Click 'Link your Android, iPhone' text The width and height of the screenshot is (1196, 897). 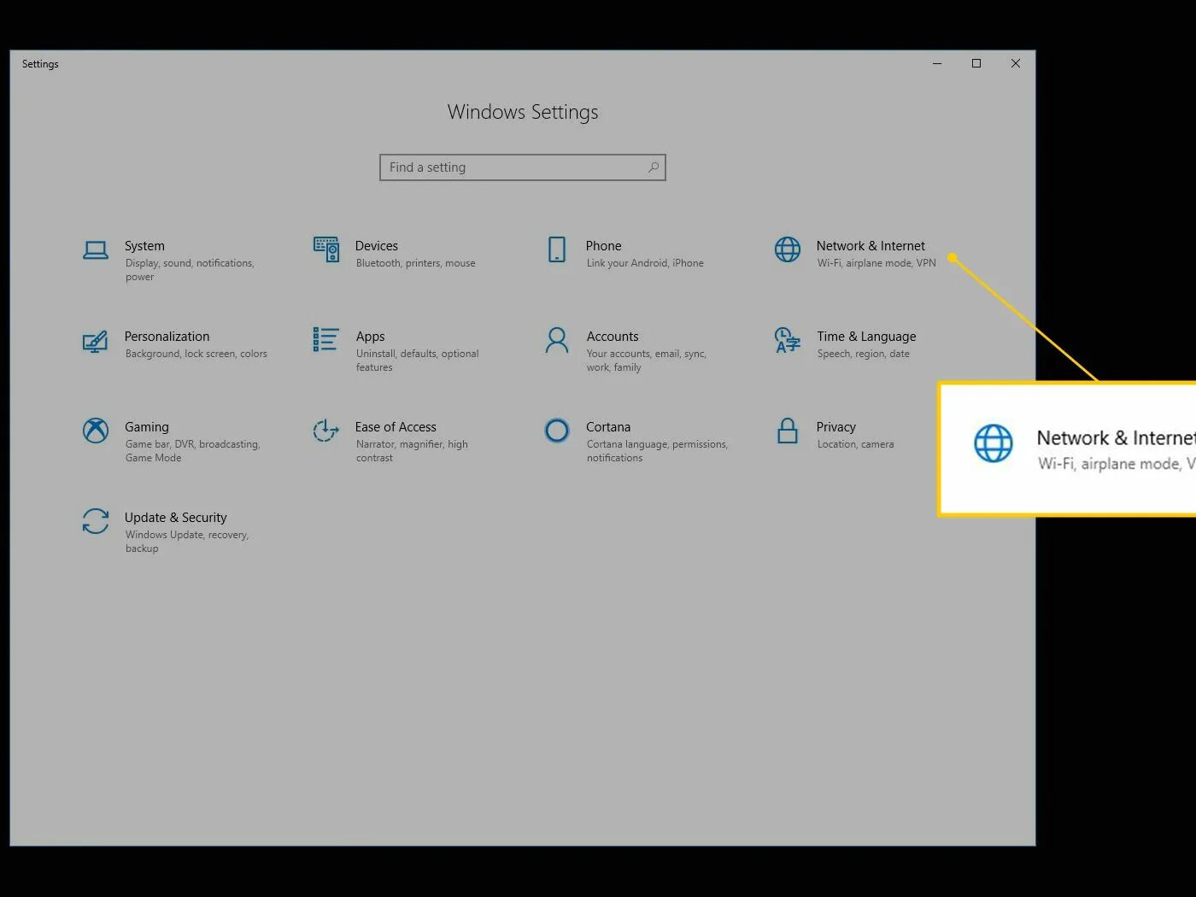coord(645,263)
